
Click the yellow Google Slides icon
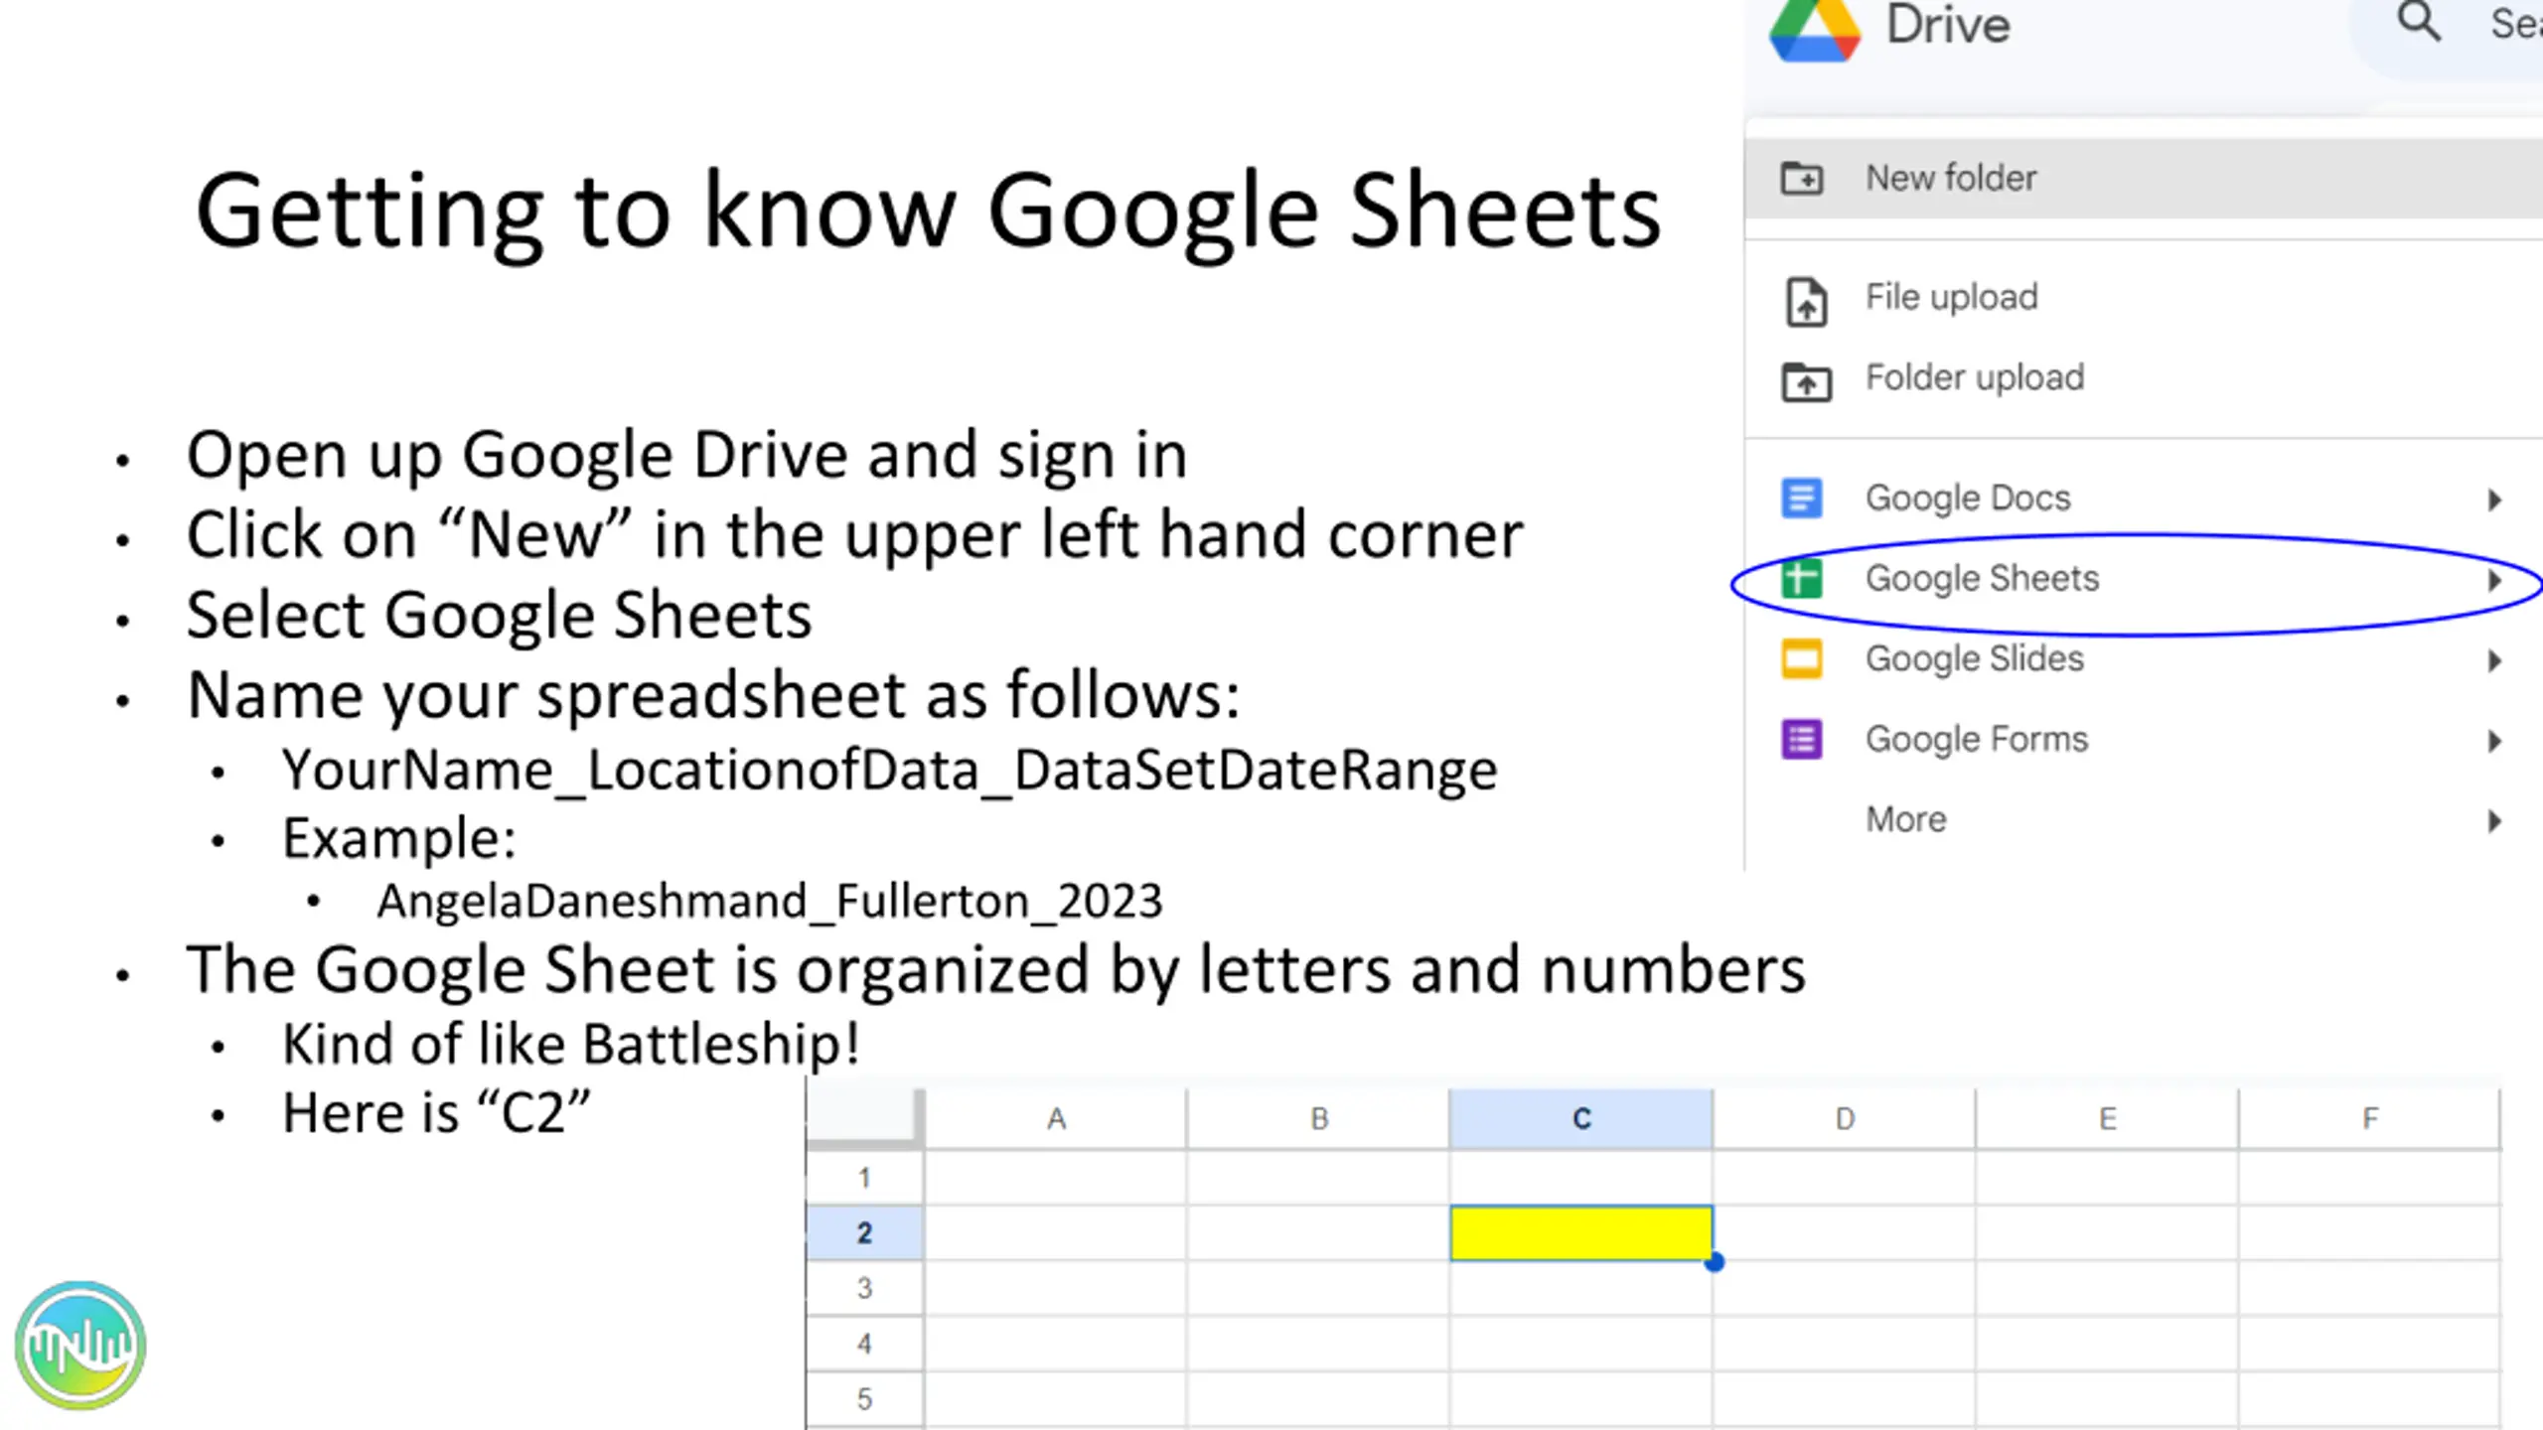point(1802,659)
